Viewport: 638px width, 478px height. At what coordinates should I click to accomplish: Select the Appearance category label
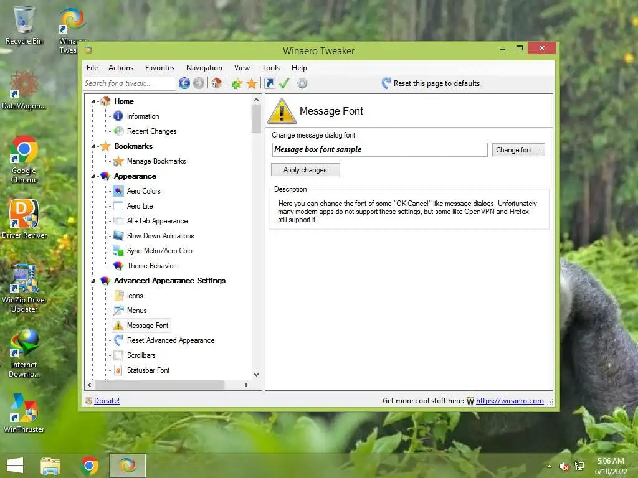pyautogui.click(x=135, y=176)
